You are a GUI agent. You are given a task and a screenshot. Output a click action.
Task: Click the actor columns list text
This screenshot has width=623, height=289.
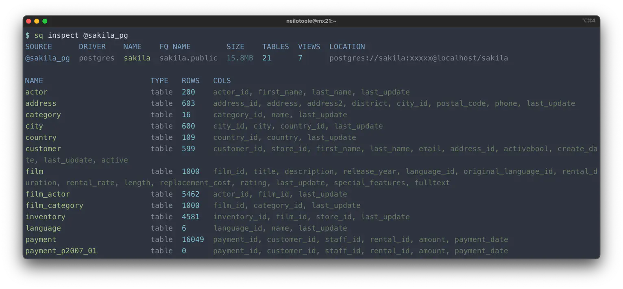click(x=311, y=92)
